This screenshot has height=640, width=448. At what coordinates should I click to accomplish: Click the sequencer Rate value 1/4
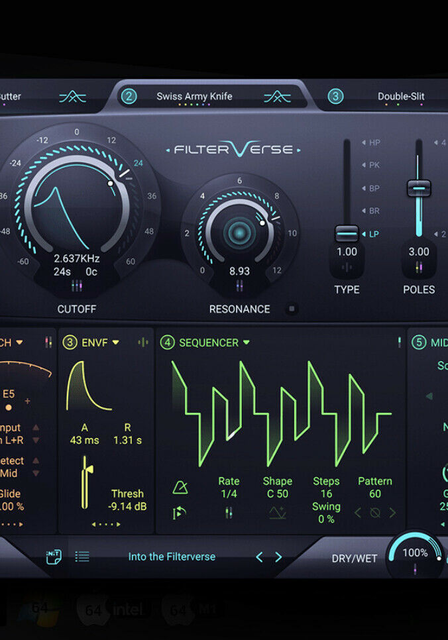point(229,494)
